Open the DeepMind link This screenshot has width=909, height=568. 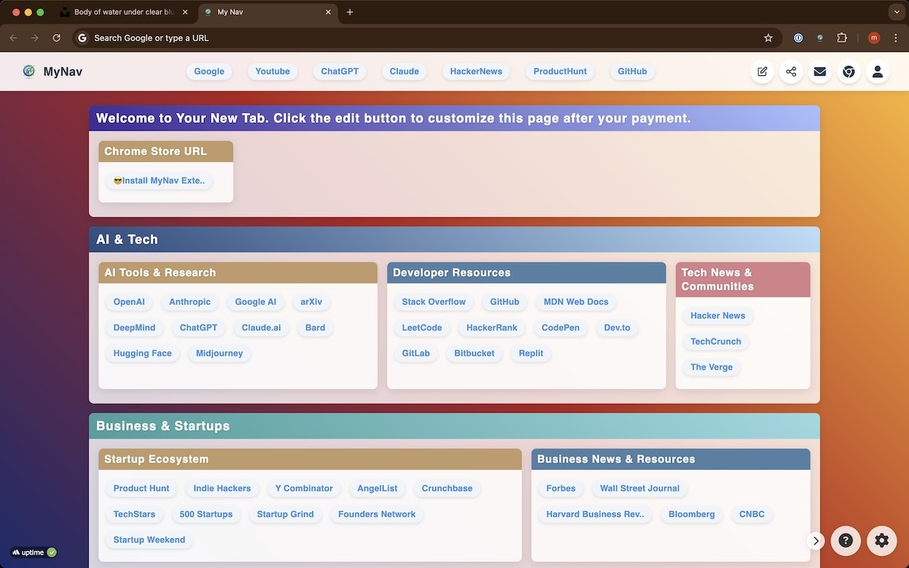[134, 328]
